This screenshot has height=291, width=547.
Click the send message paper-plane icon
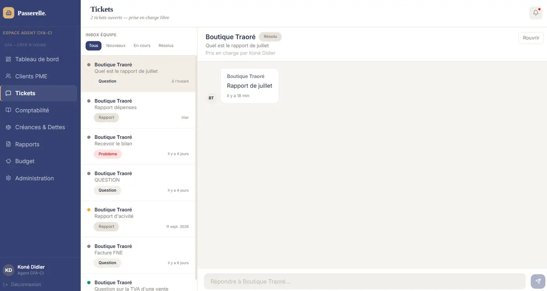[x=538, y=281]
